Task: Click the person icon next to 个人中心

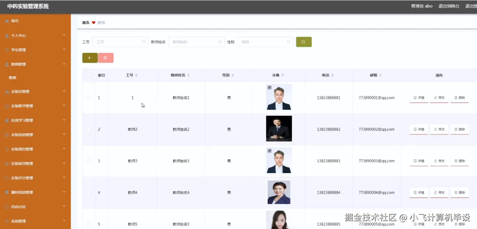Action: coord(7,35)
